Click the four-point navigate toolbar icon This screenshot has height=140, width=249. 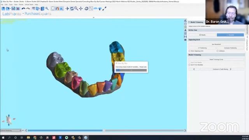pyautogui.click(x=67, y=9)
